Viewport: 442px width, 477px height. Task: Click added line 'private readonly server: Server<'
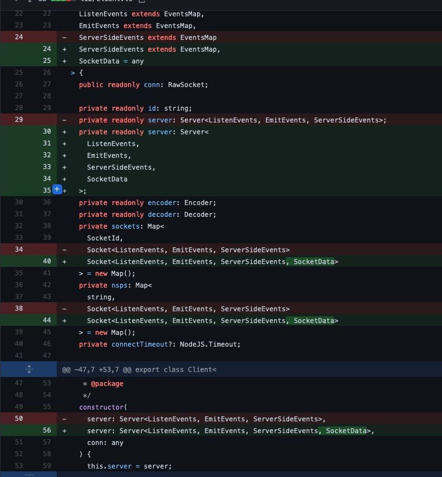pyautogui.click(x=144, y=132)
